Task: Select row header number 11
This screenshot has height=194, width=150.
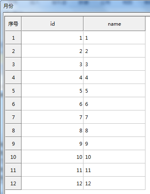Action: coord(13,170)
